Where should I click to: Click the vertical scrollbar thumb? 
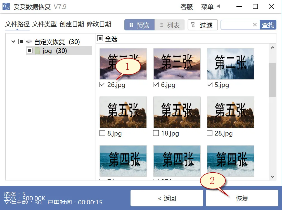272,79
